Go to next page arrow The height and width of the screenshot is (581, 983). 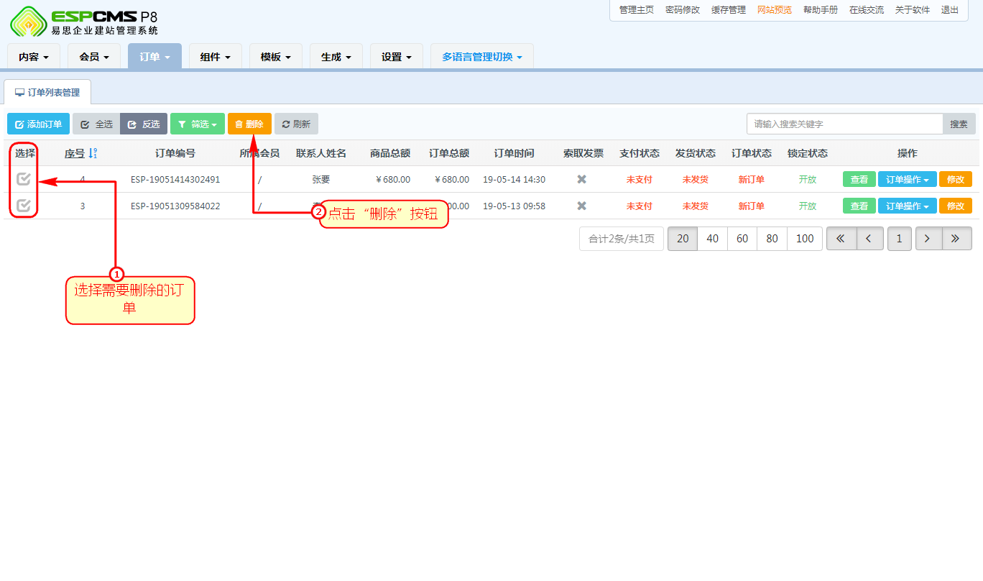[928, 239]
